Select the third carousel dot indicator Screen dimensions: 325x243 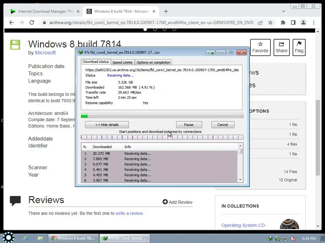click(165, 29)
